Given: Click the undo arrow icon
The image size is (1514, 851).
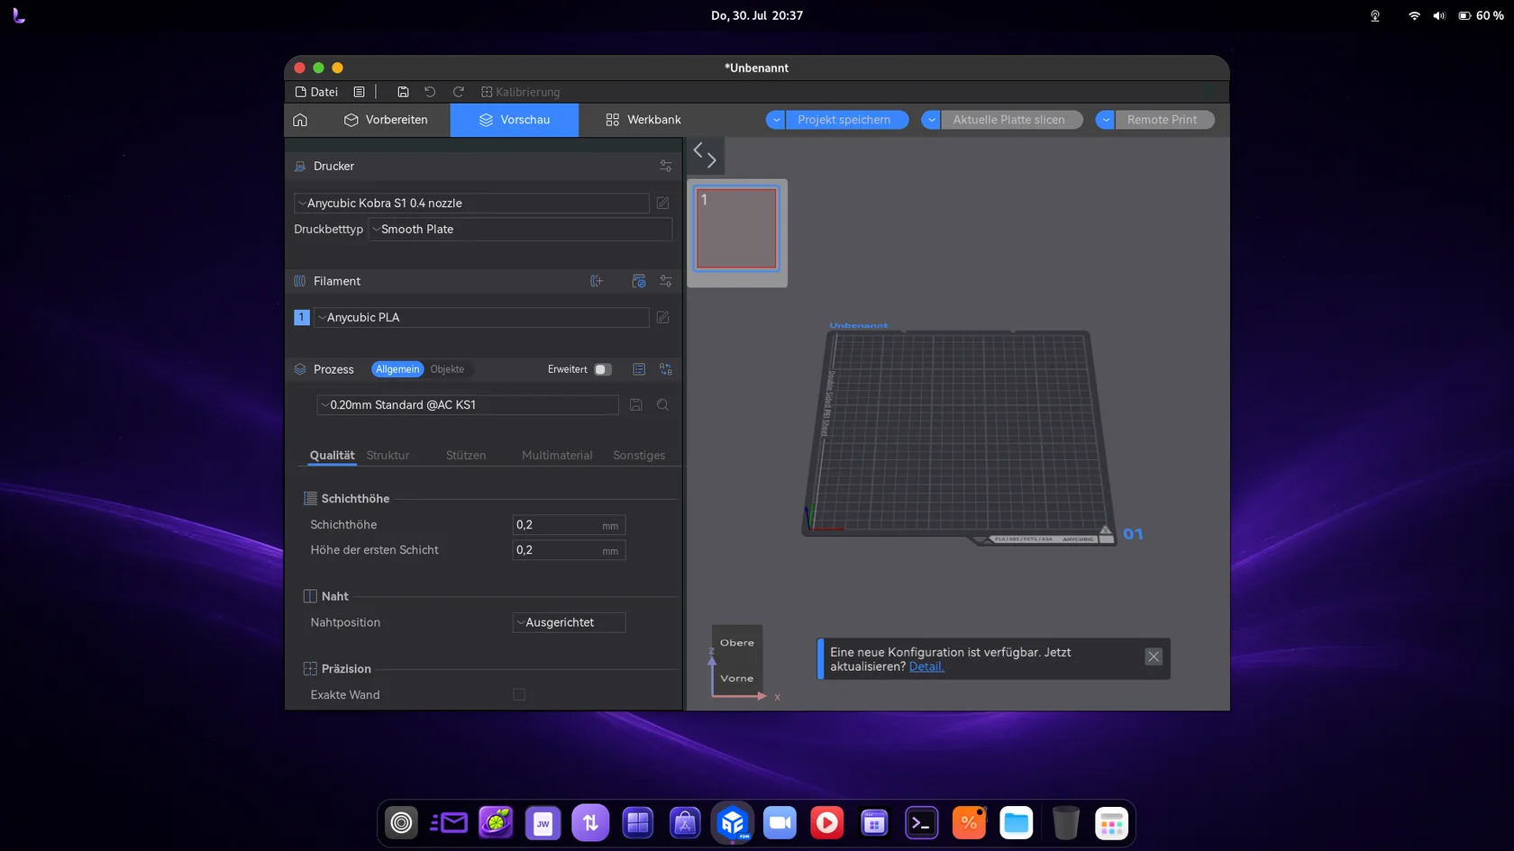Looking at the screenshot, I should tap(430, 92).
